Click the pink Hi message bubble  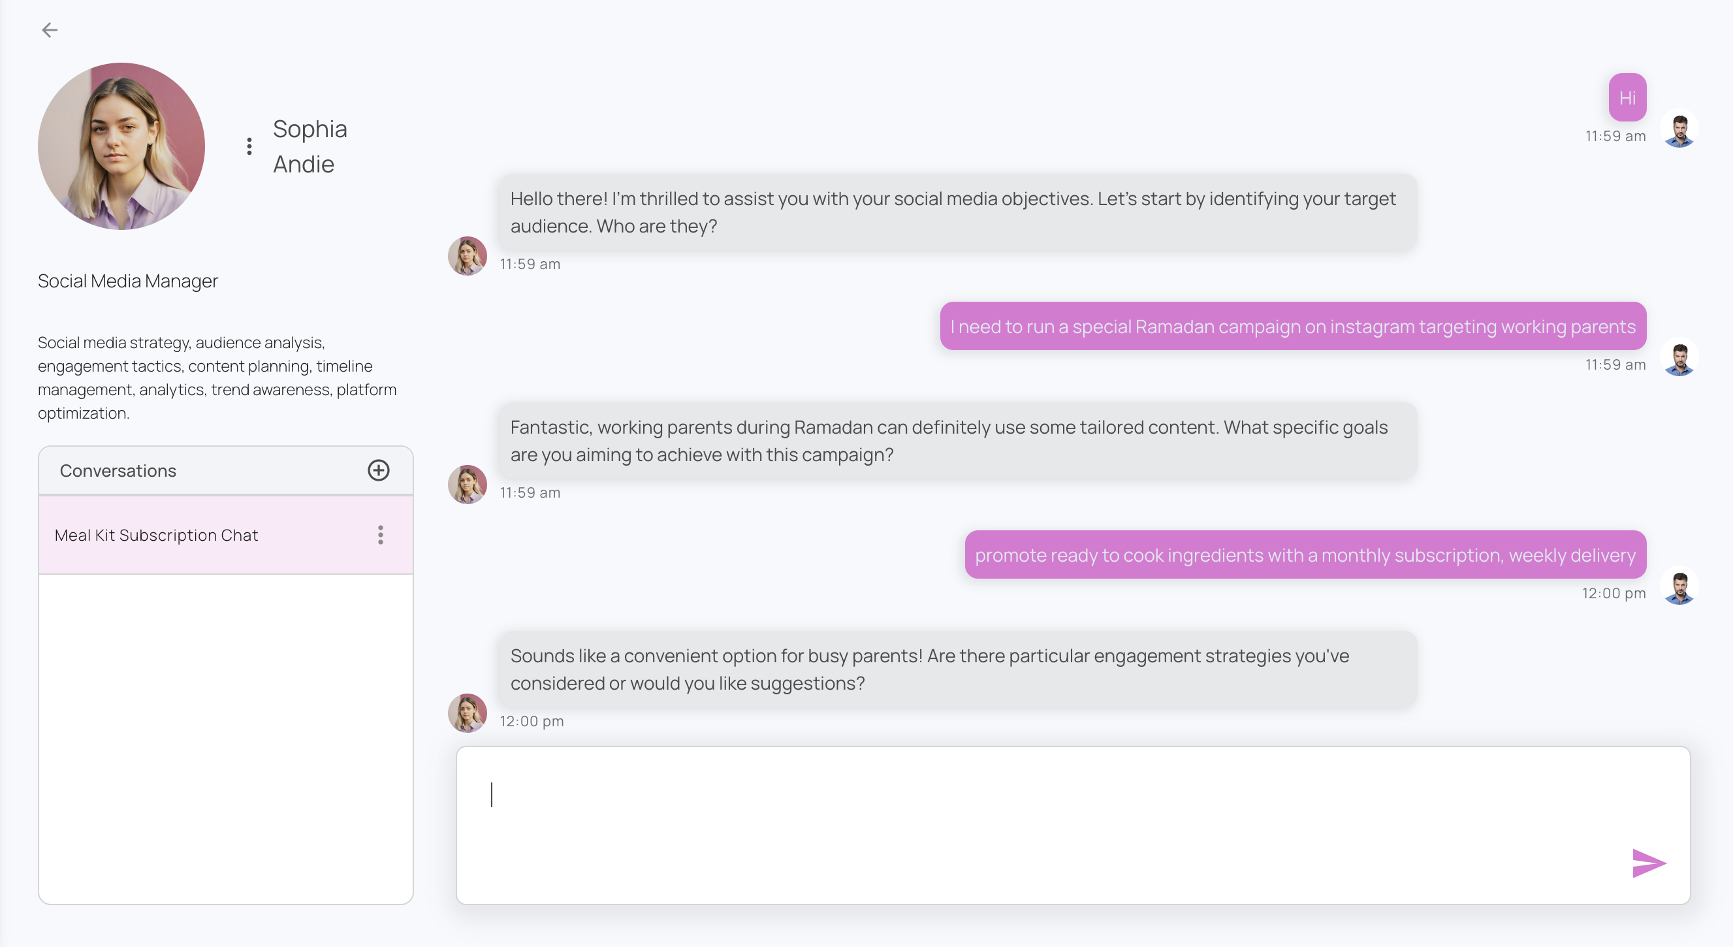point(1627,97)
